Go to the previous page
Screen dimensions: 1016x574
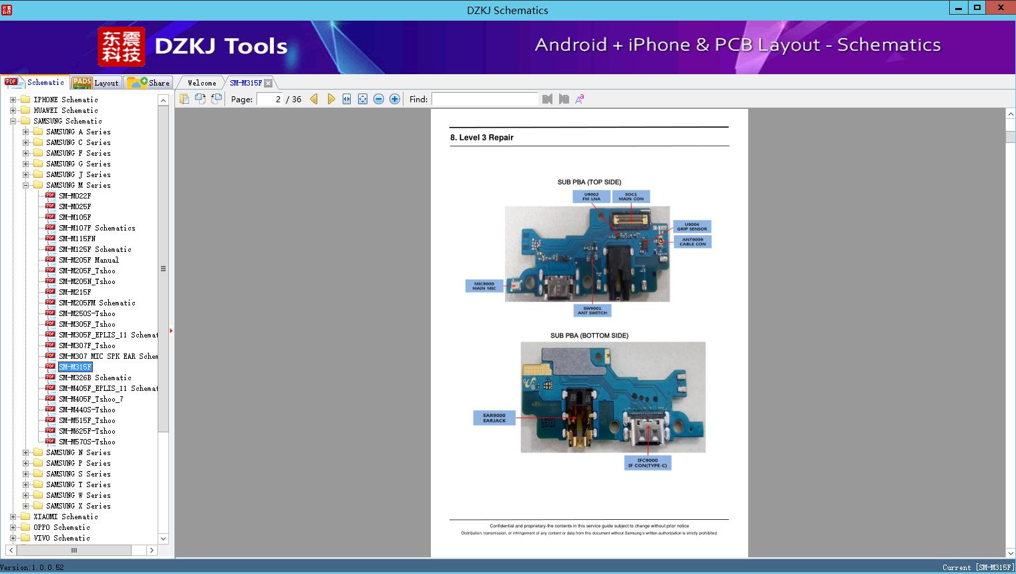[314, 99]
